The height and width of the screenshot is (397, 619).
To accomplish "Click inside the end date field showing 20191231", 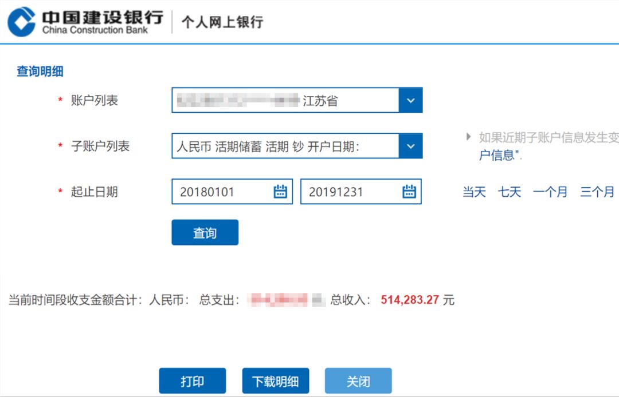I will coord(344,192).
